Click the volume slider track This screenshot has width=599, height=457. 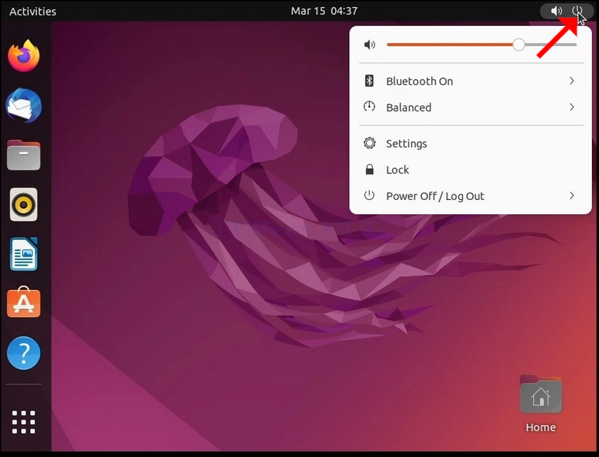pyautogui.click(x=482, y=45)
